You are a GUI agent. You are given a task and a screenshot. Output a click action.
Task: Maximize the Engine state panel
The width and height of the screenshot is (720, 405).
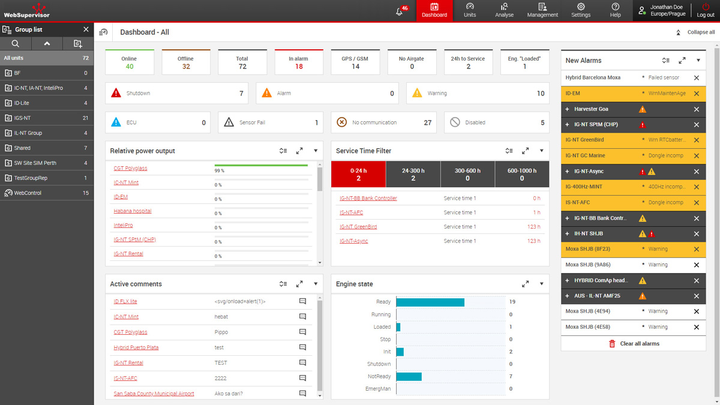[x=525, y=284]
